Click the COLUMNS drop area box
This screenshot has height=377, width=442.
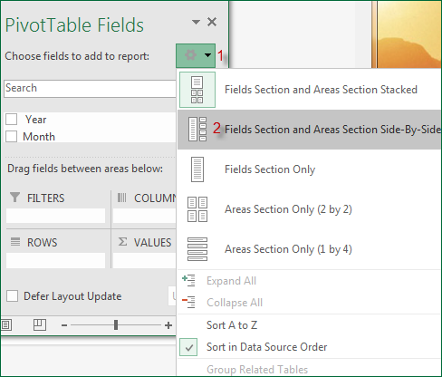(x=144, y=216)
